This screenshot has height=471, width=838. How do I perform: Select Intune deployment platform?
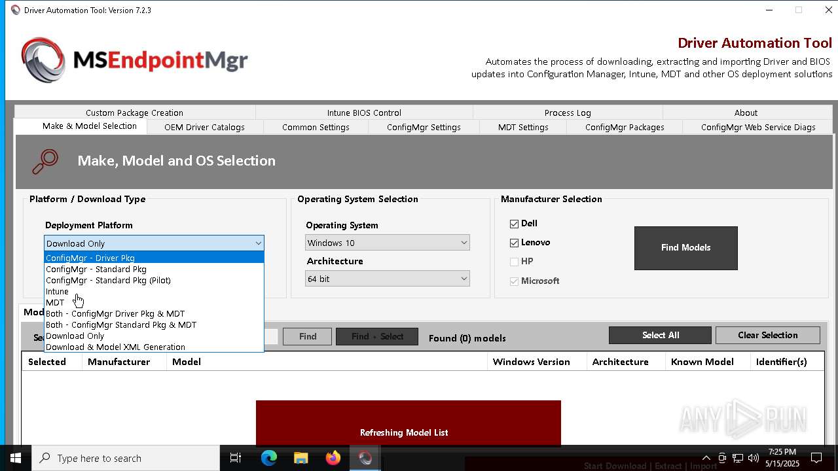154,291
